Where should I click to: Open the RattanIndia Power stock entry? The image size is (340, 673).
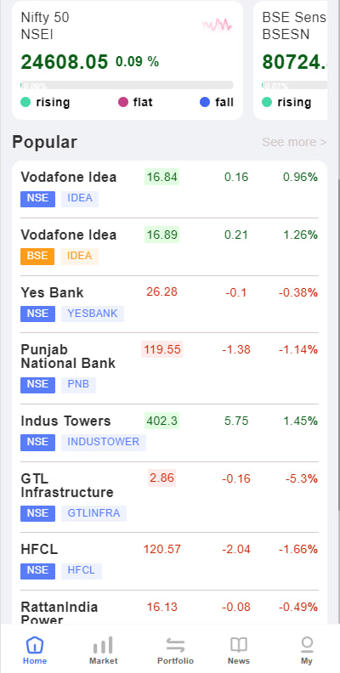click(169, 608)
